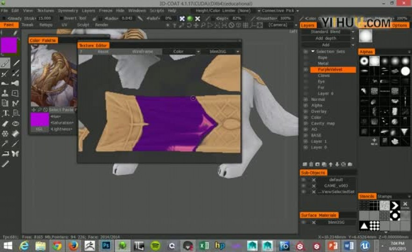Select the chevron arrow stencil

[395, 205]
